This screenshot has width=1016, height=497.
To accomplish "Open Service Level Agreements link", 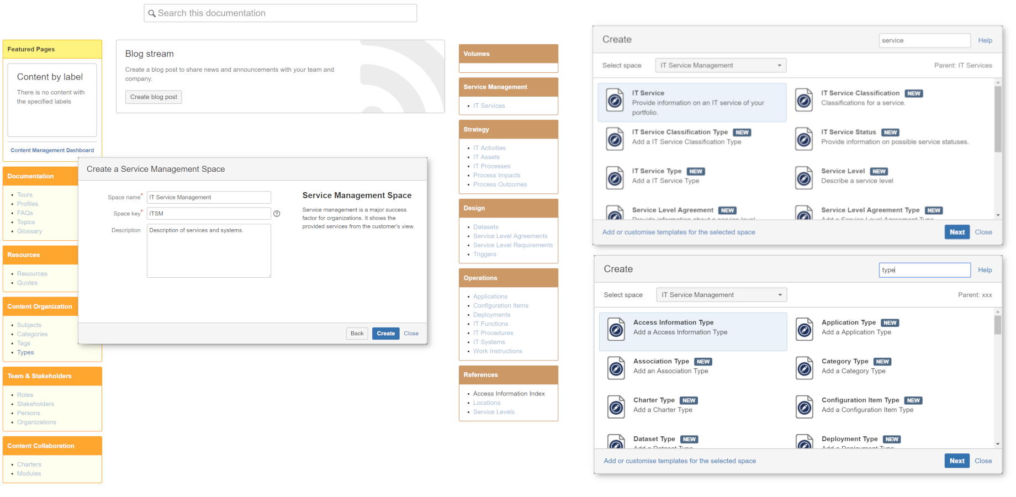I will coord(510,236).
